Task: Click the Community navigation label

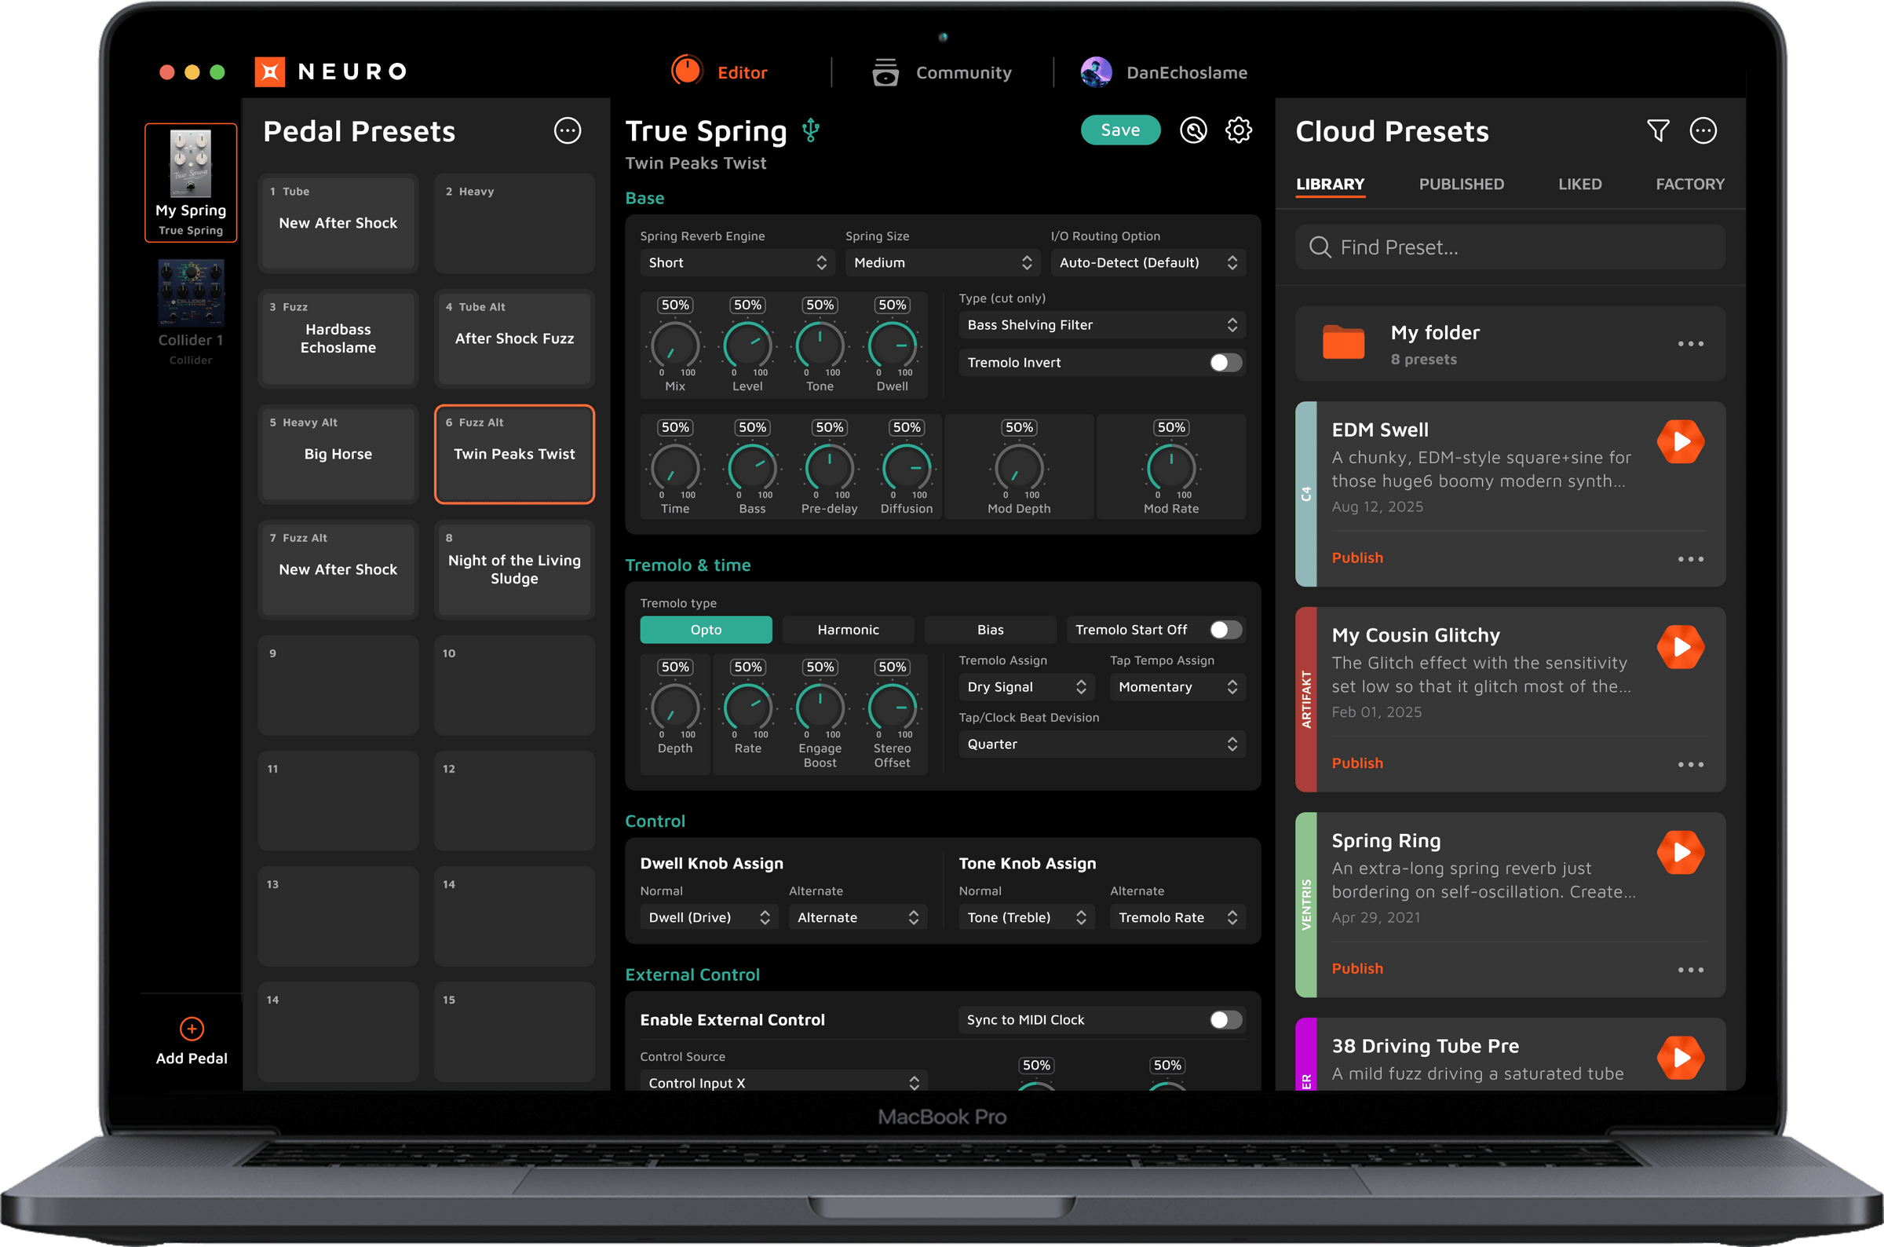Action: (963, 73)
